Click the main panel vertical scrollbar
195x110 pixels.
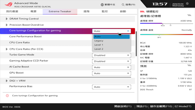click(136, 44)
